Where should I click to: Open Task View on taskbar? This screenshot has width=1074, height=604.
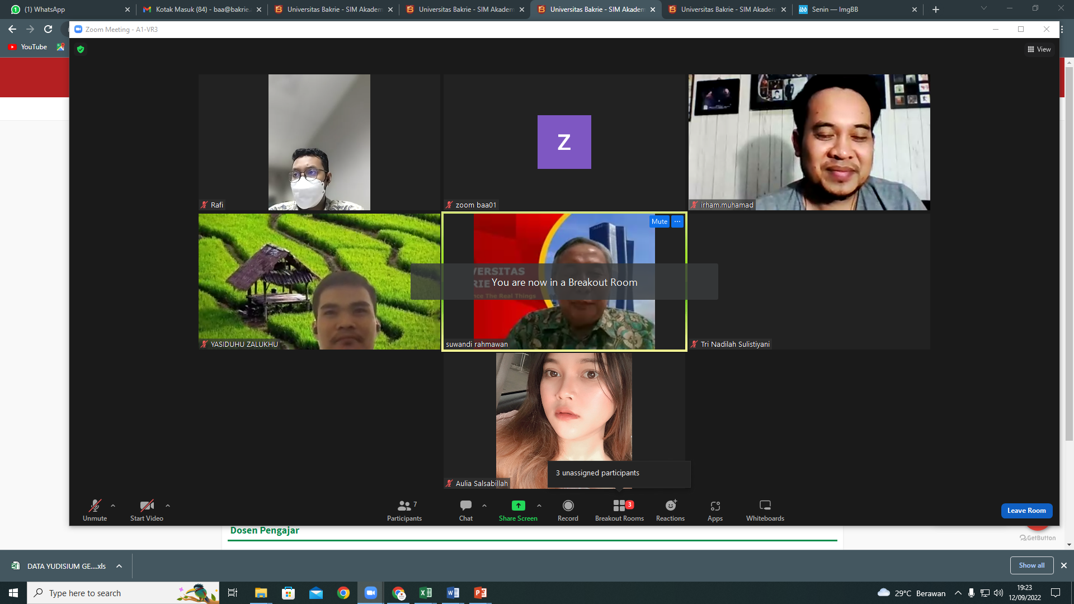tap(233, 593)
